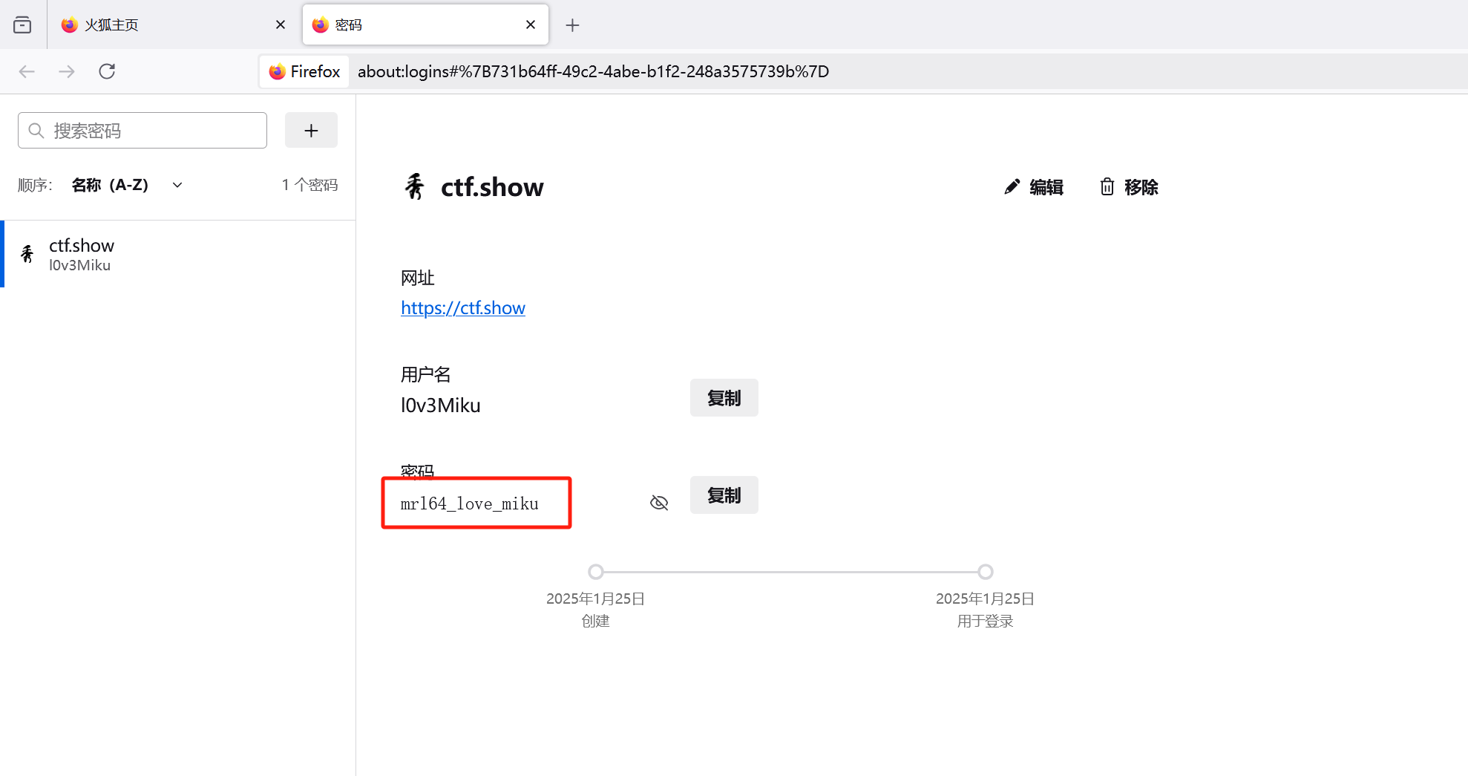Copy the password with its 复制 button
The height and width of the screenshot is (776, 1468).
coord(724,495)
